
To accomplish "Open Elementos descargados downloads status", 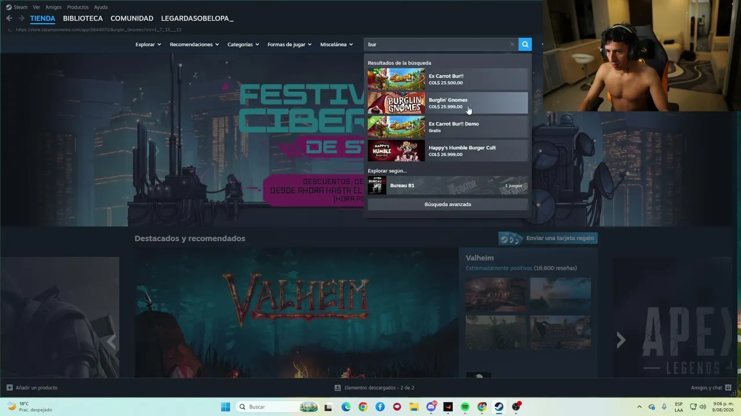I will click(x=375, y=388).
